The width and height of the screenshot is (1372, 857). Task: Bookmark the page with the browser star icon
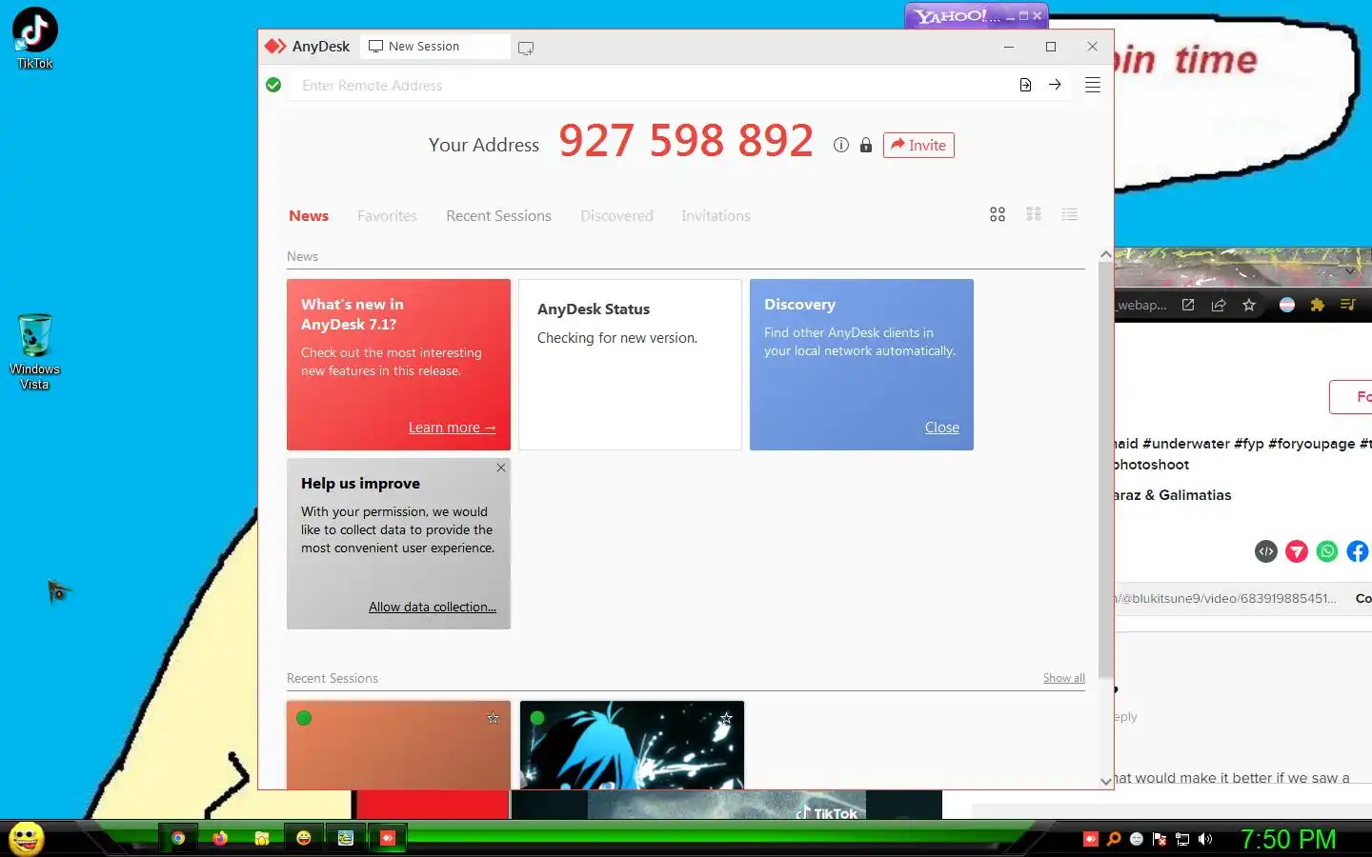click(x=1249, y=305)
